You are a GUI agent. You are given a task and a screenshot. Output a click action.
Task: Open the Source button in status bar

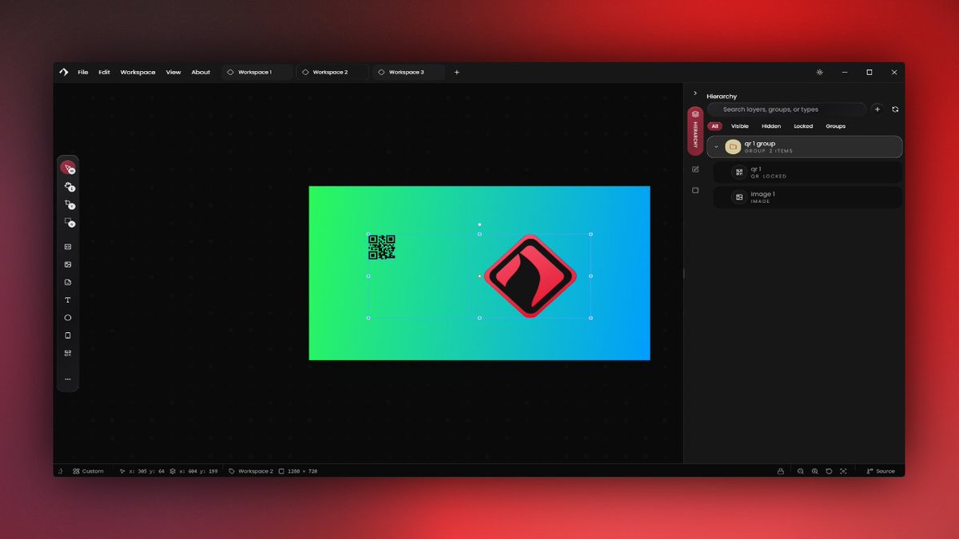tap(881, 471)
